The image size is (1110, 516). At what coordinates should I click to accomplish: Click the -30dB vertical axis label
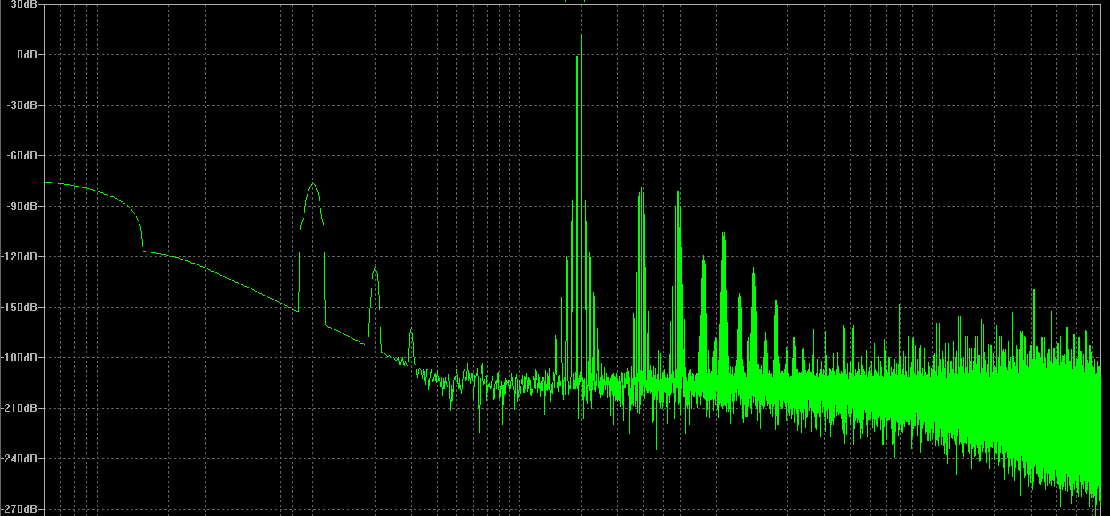pyautogui.click(x=23, y=105)
